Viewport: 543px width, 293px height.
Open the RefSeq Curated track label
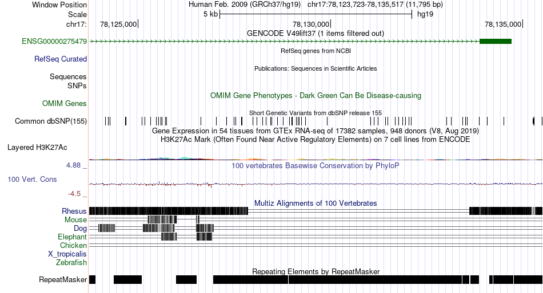tap(61, 59)
